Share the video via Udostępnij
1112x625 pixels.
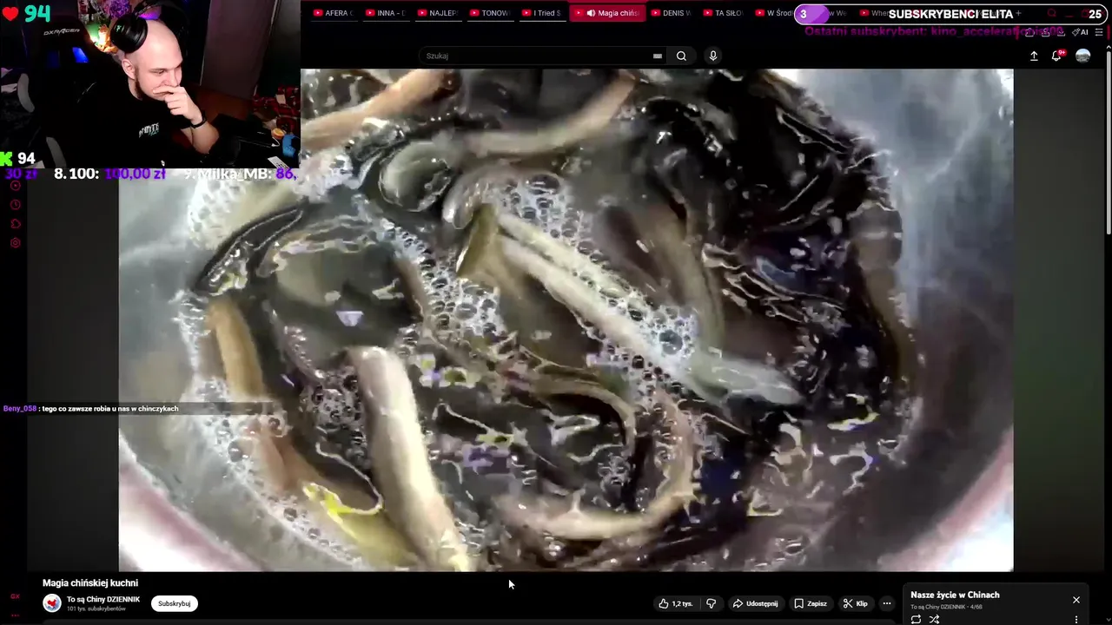(755, 603)
